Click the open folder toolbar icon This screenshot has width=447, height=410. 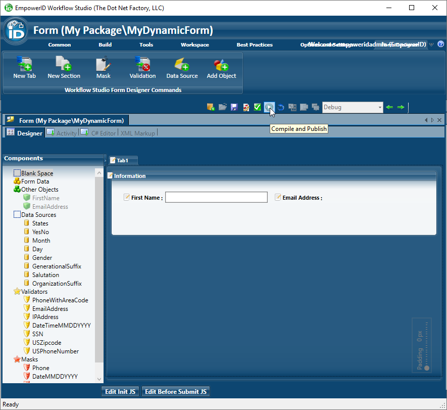point(222,107)
